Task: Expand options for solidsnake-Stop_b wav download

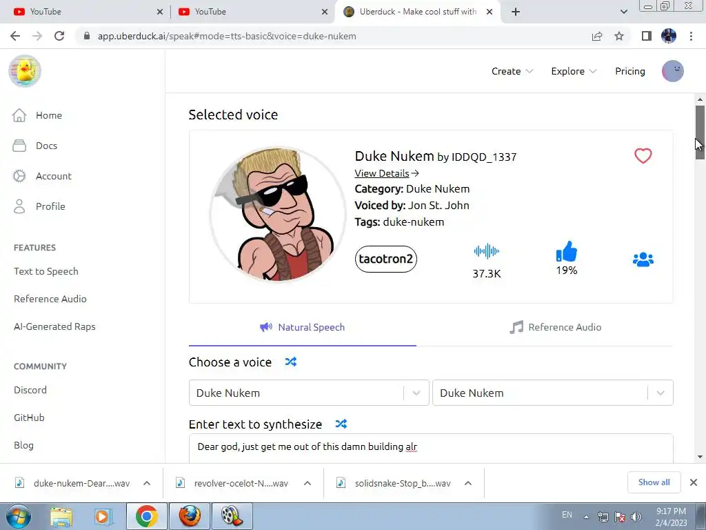Action: coord(468,483)
